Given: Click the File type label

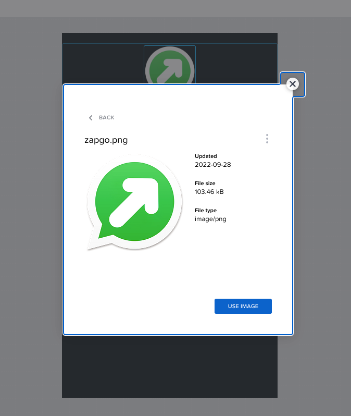Looking at the screenshot, I should pyautogui.click(x=206, y=211).
